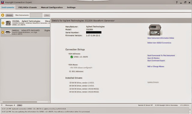Click the '64-bit IVI driver, version 1.4.0.0.' entry
Viewport: 192px width, 114px height.
tap(82, 86)
